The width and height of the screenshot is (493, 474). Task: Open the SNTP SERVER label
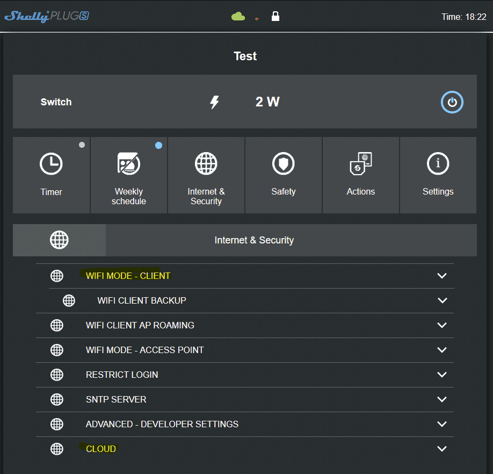pos(116,399)
